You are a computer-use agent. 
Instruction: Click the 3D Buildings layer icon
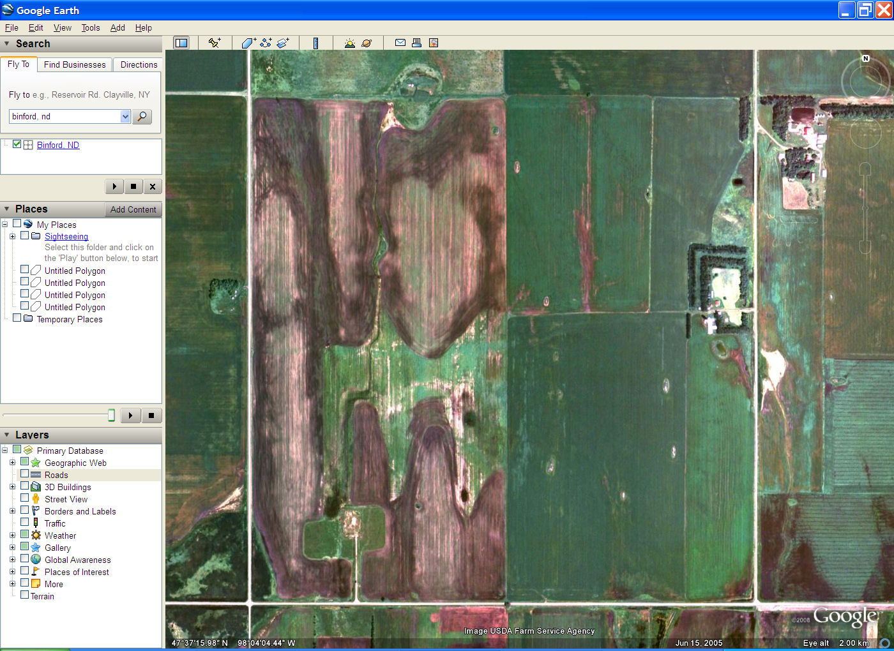tap(36, 486)
